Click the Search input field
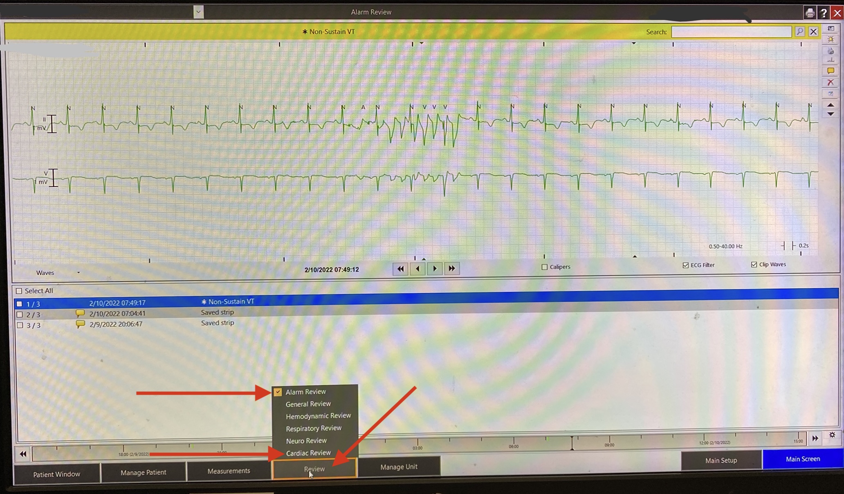Viewport: 844px width, 494px height. pyautogui.click(x=731, y=32)
